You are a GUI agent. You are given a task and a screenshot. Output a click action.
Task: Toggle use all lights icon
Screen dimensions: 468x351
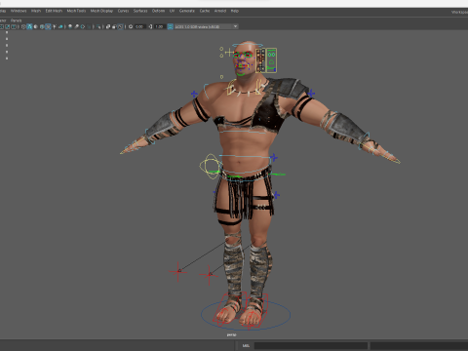(55, 26)
